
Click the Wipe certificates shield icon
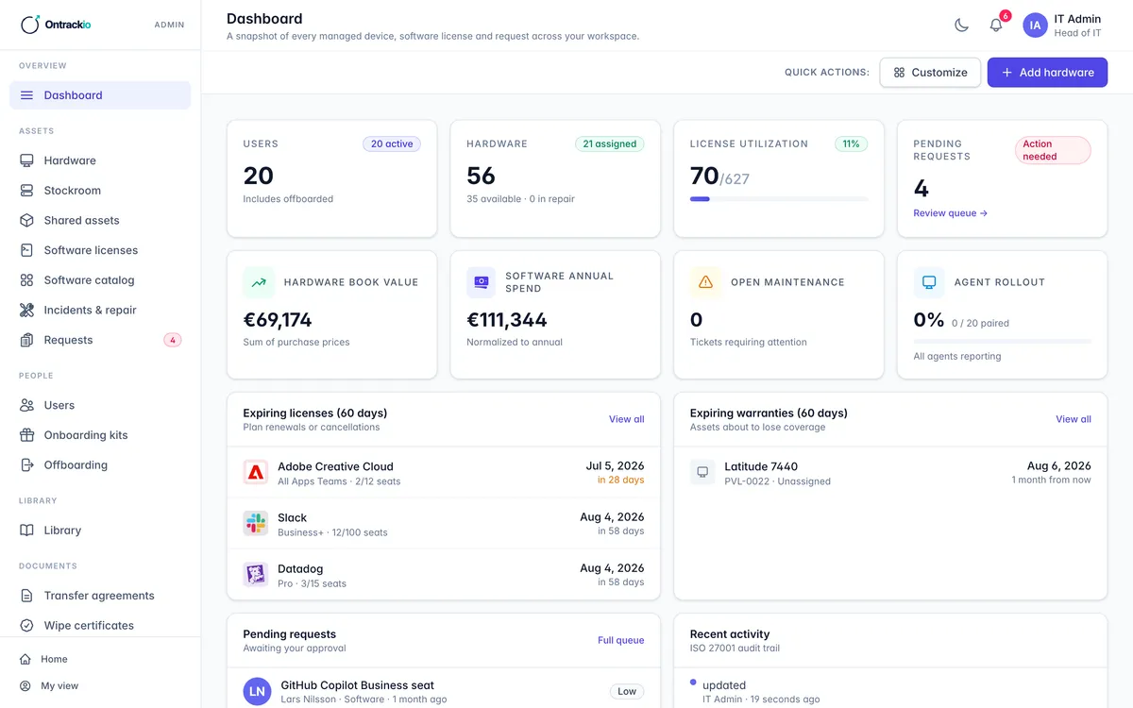point(26,626)
